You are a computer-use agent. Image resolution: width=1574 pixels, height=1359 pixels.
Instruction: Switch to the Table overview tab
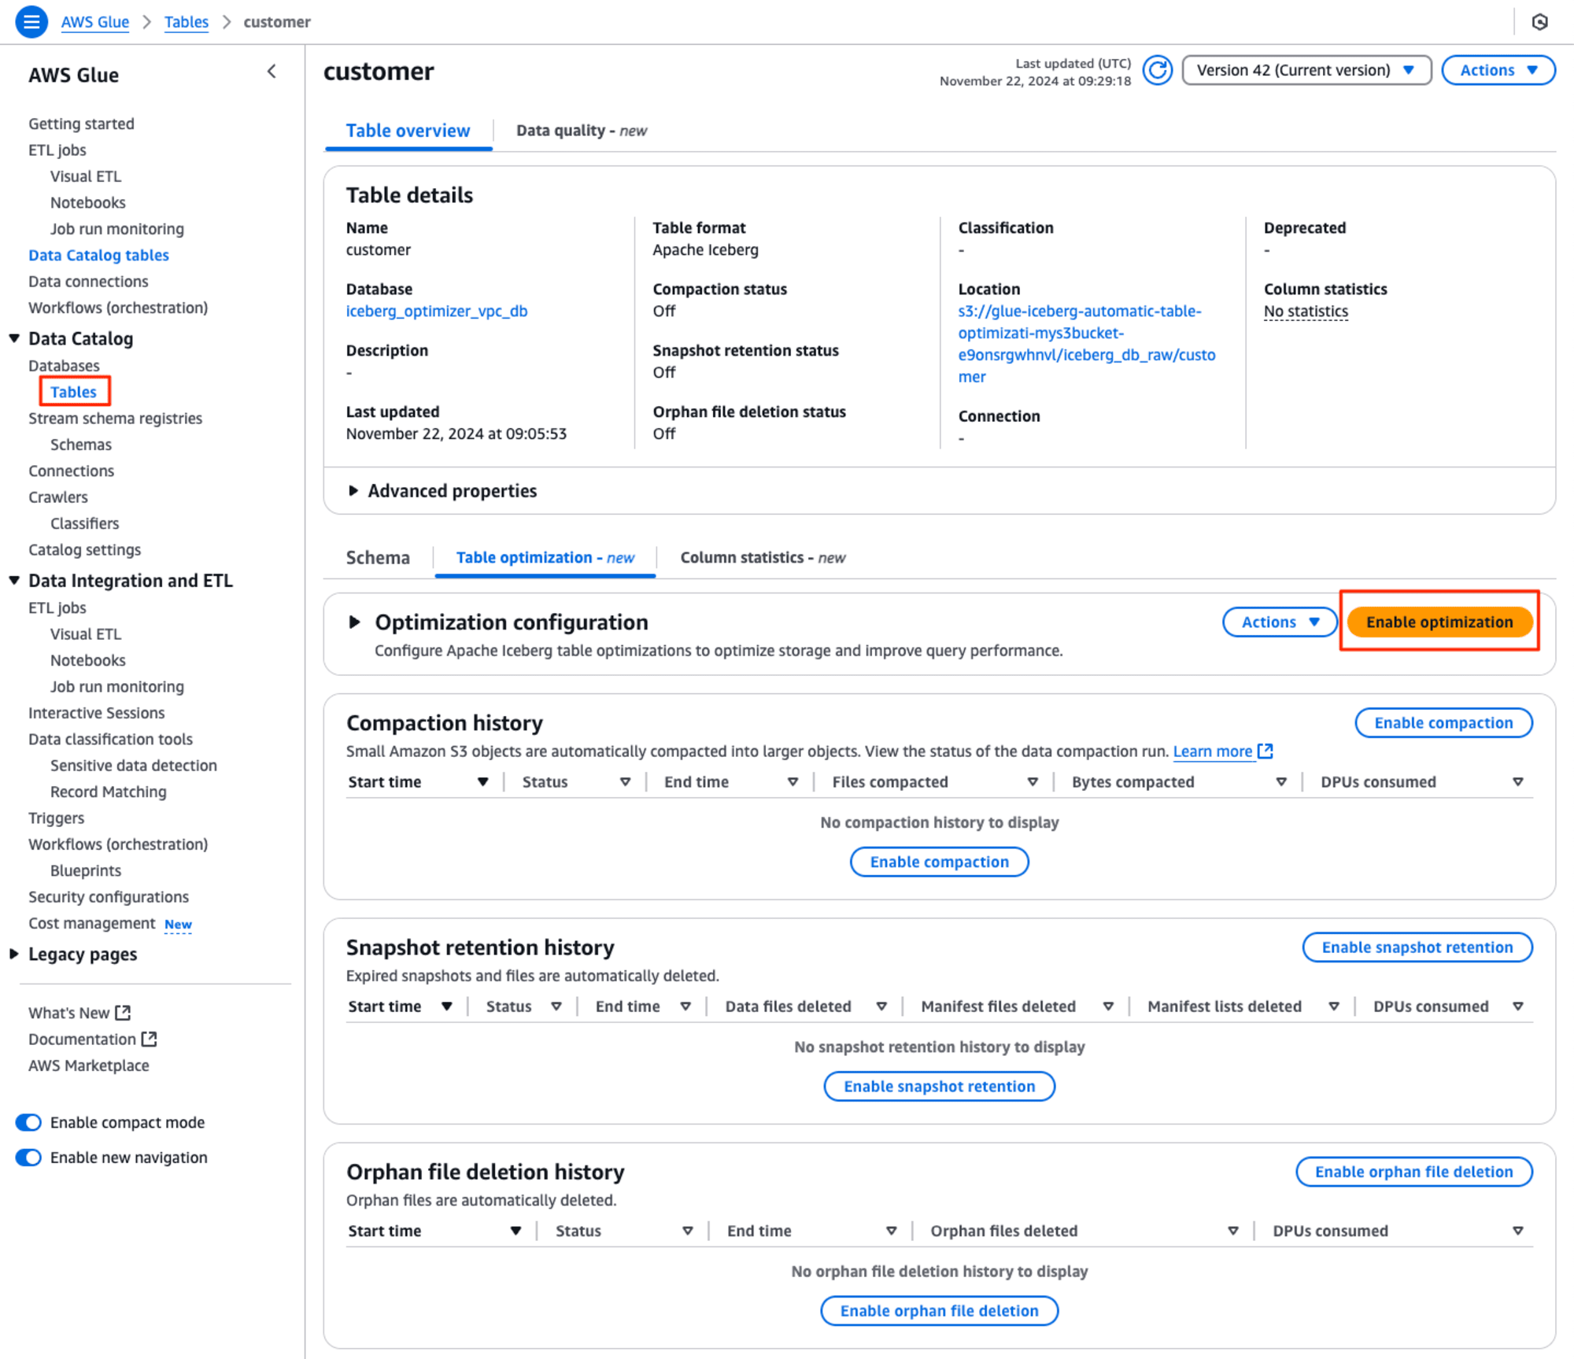[x=408, y=131]
